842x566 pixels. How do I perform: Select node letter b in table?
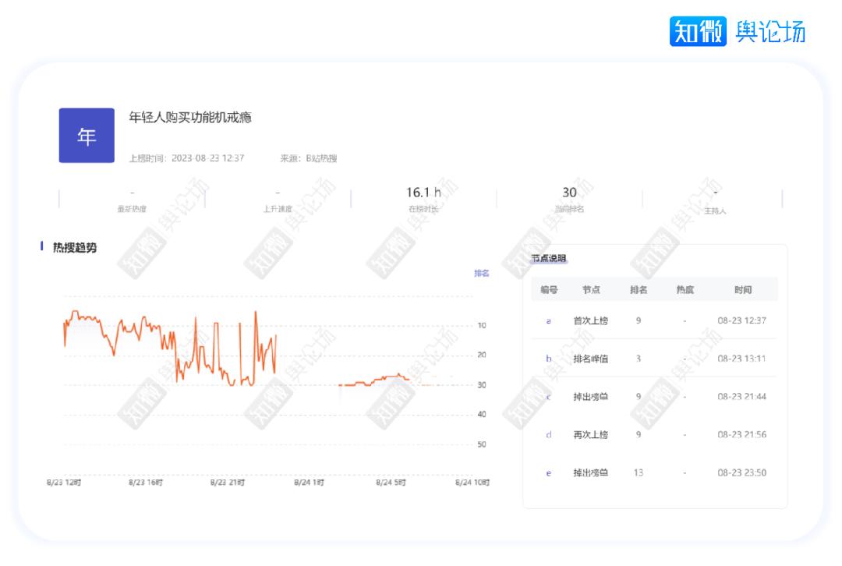(x=548, y=359)
